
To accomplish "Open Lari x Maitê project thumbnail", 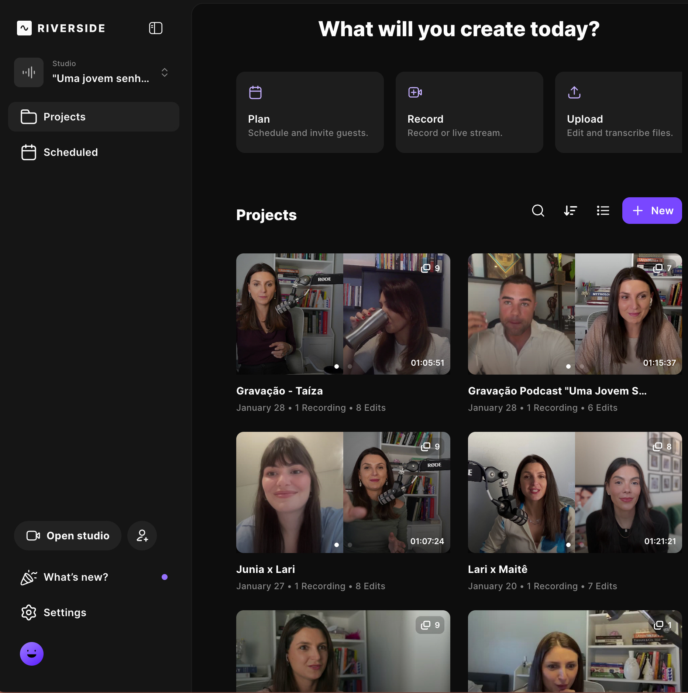I will pos(575,492).
